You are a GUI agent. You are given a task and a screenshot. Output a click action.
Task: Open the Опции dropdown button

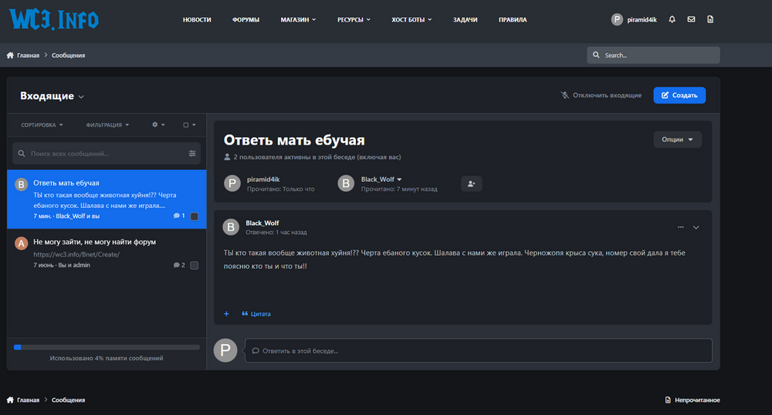pos(677,140)
